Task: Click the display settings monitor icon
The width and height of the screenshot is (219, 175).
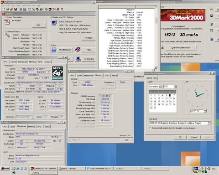Action: tap(54, 23)
